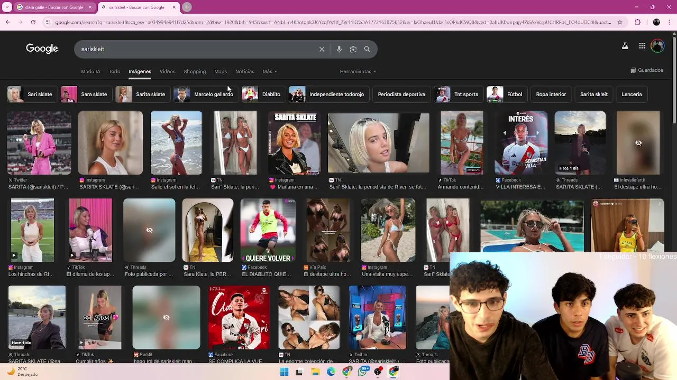Open 'VILLA INTERESA E...' Facebook result link

click(x=520, y=187)
